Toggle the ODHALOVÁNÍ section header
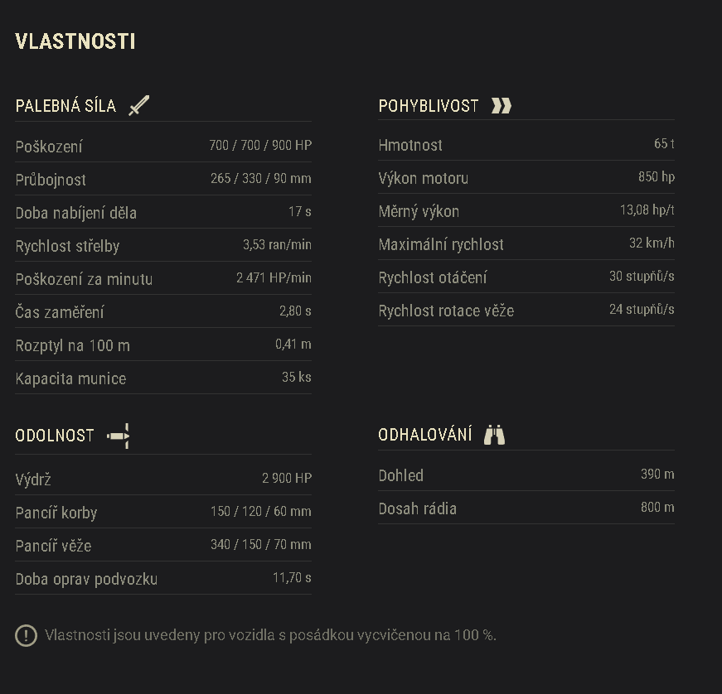722x694 pixels. tap(430, 434)
